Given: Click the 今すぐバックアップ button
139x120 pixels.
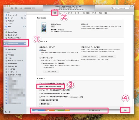Looking at the screenshot, I should point(90,56).
